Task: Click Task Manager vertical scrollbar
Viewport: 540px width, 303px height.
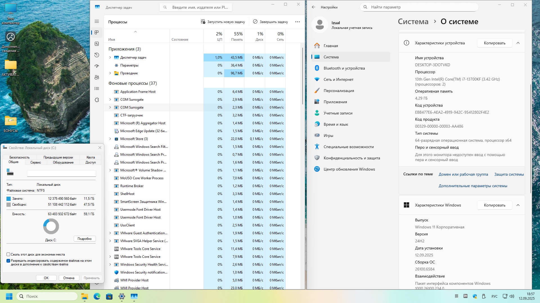Action: click(x=303, y=76)
